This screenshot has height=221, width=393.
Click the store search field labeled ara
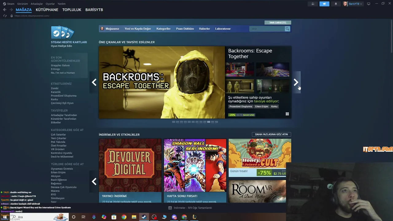pos(267,29)
